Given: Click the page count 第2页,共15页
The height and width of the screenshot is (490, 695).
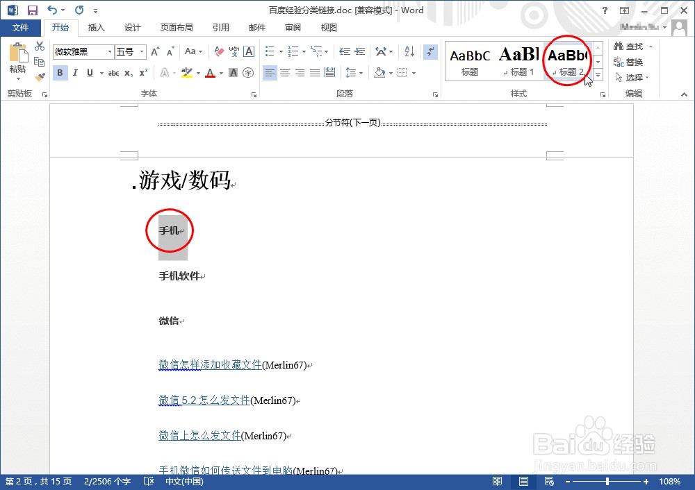Looking at the screenshot, I should 38,482.
